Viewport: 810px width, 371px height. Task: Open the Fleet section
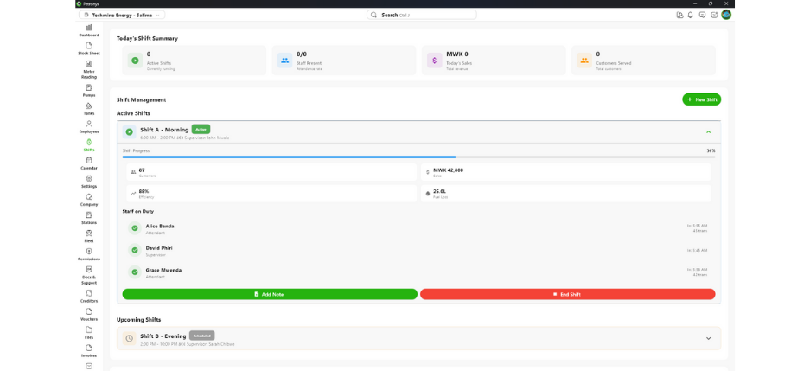tap(89, 236)
